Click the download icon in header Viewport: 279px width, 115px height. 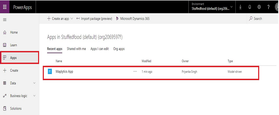240,7
